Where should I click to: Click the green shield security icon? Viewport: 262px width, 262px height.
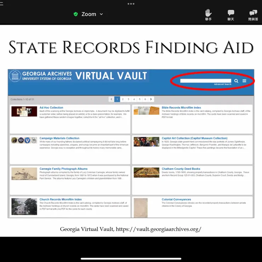[76, 14]
